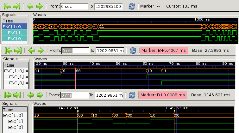Reload waveform icon in middle window

point(133,51)
